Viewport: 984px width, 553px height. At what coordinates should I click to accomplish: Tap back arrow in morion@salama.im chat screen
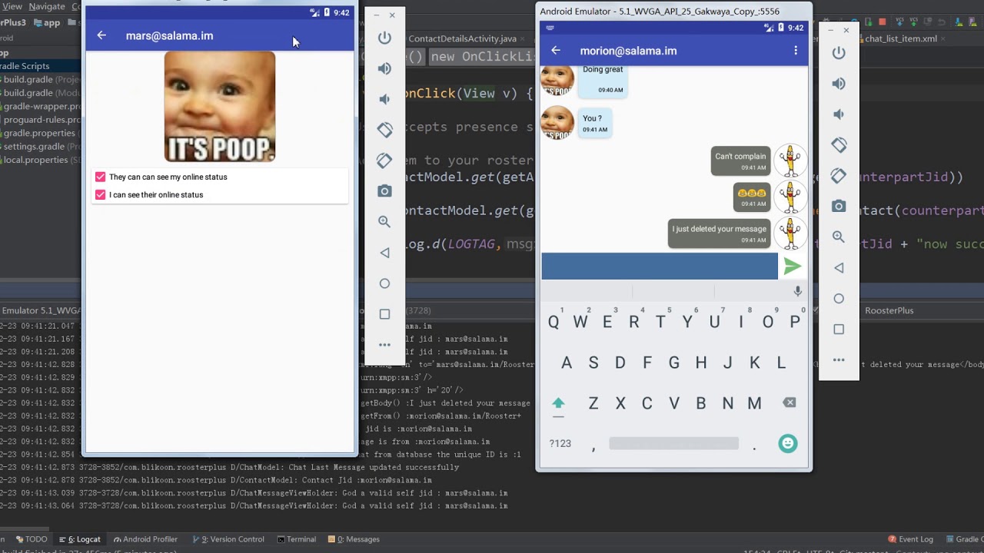pyautogui.click(x=556, y=51)
